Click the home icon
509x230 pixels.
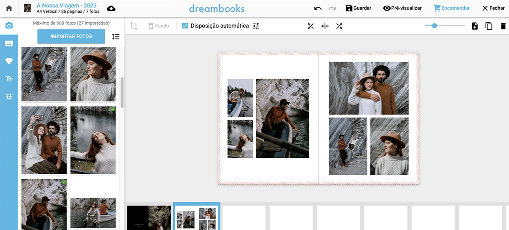pos(9,8)
